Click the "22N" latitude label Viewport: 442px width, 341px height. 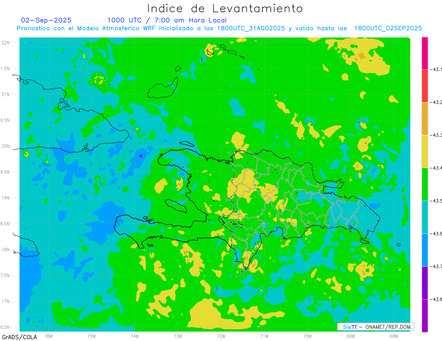point(5,43)
